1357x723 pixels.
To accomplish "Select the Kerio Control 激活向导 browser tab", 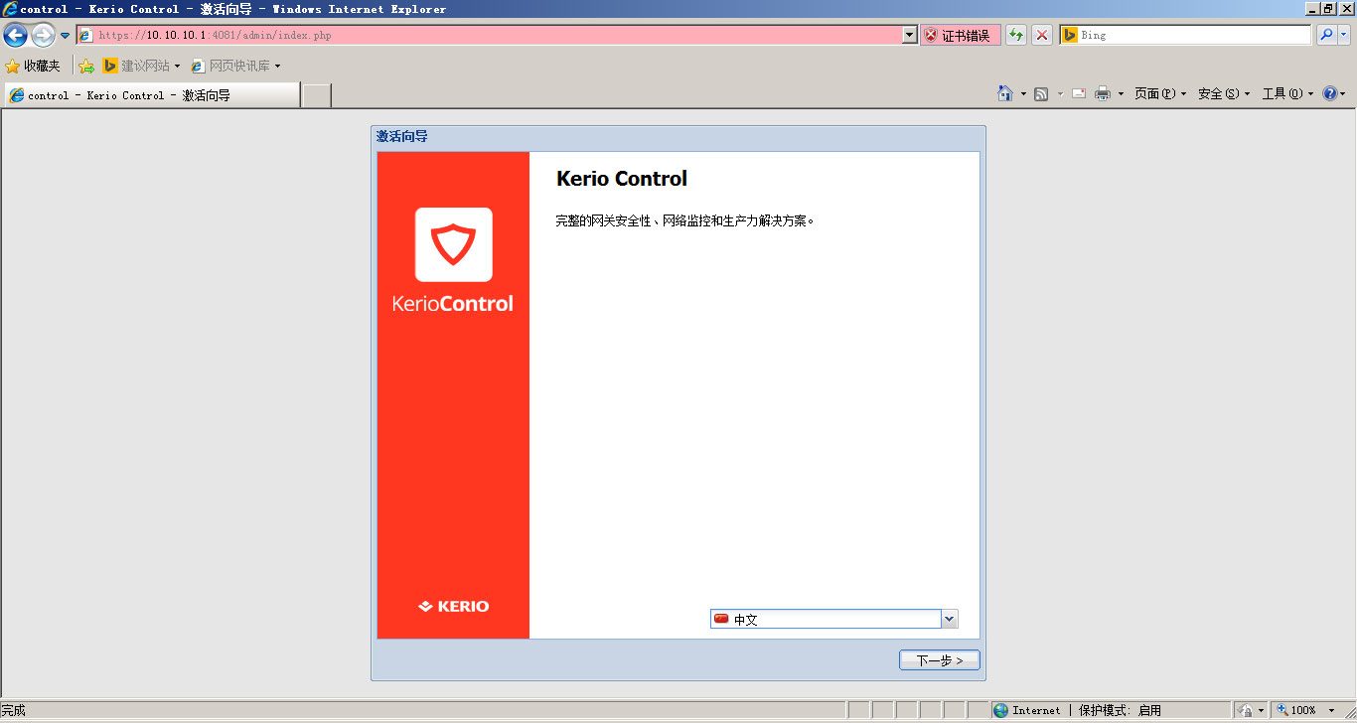I will coord(151,95).
